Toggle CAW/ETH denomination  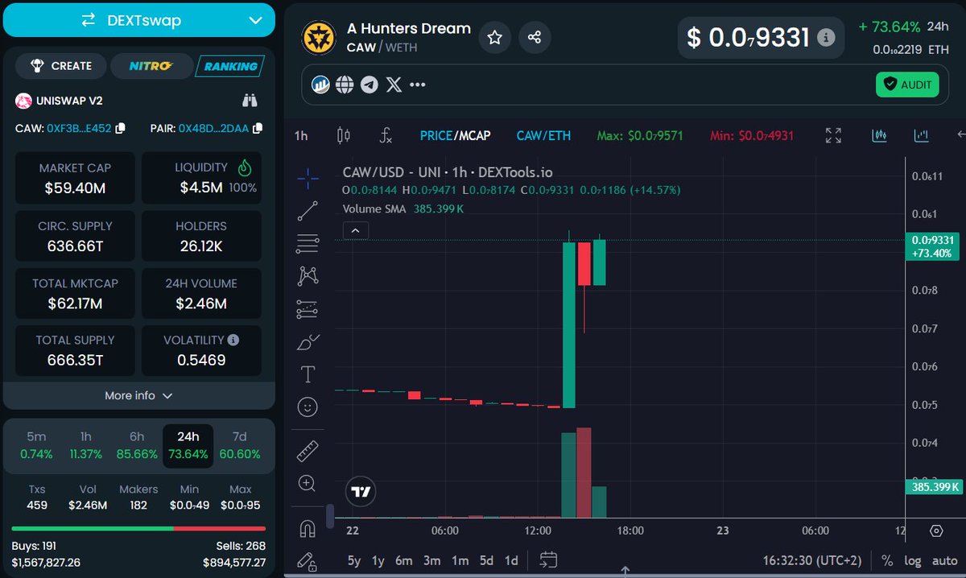(x=543, y=135)
